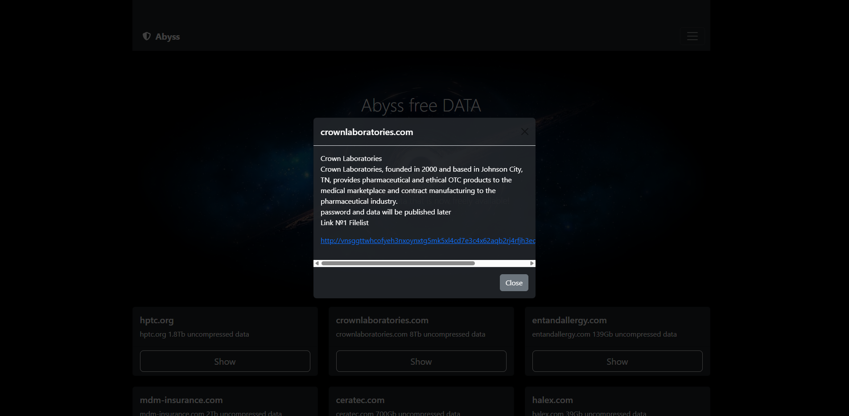Select the ceratec.com card title

[360, 400]
